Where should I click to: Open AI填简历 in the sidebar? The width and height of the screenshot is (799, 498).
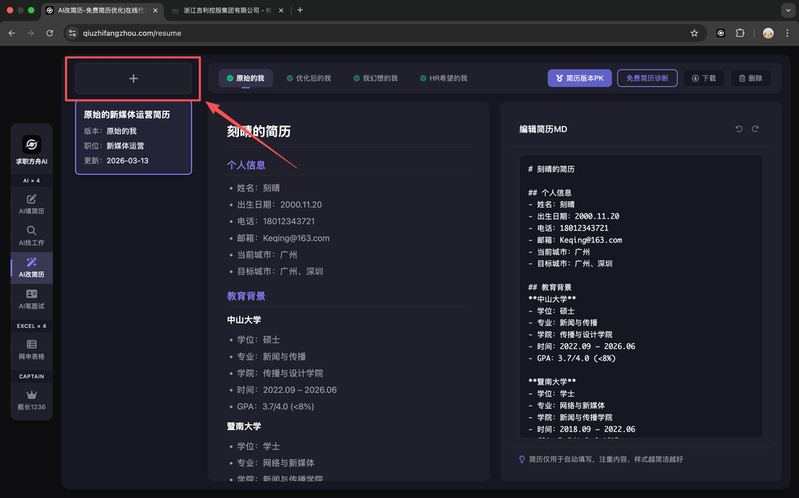[32, 204]
